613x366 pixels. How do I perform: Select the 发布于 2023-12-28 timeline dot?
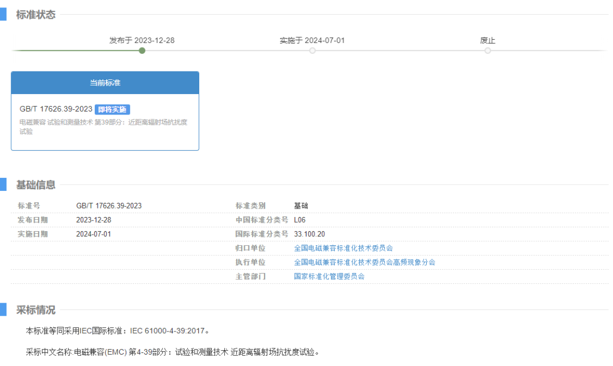click(x=142, y=50)
